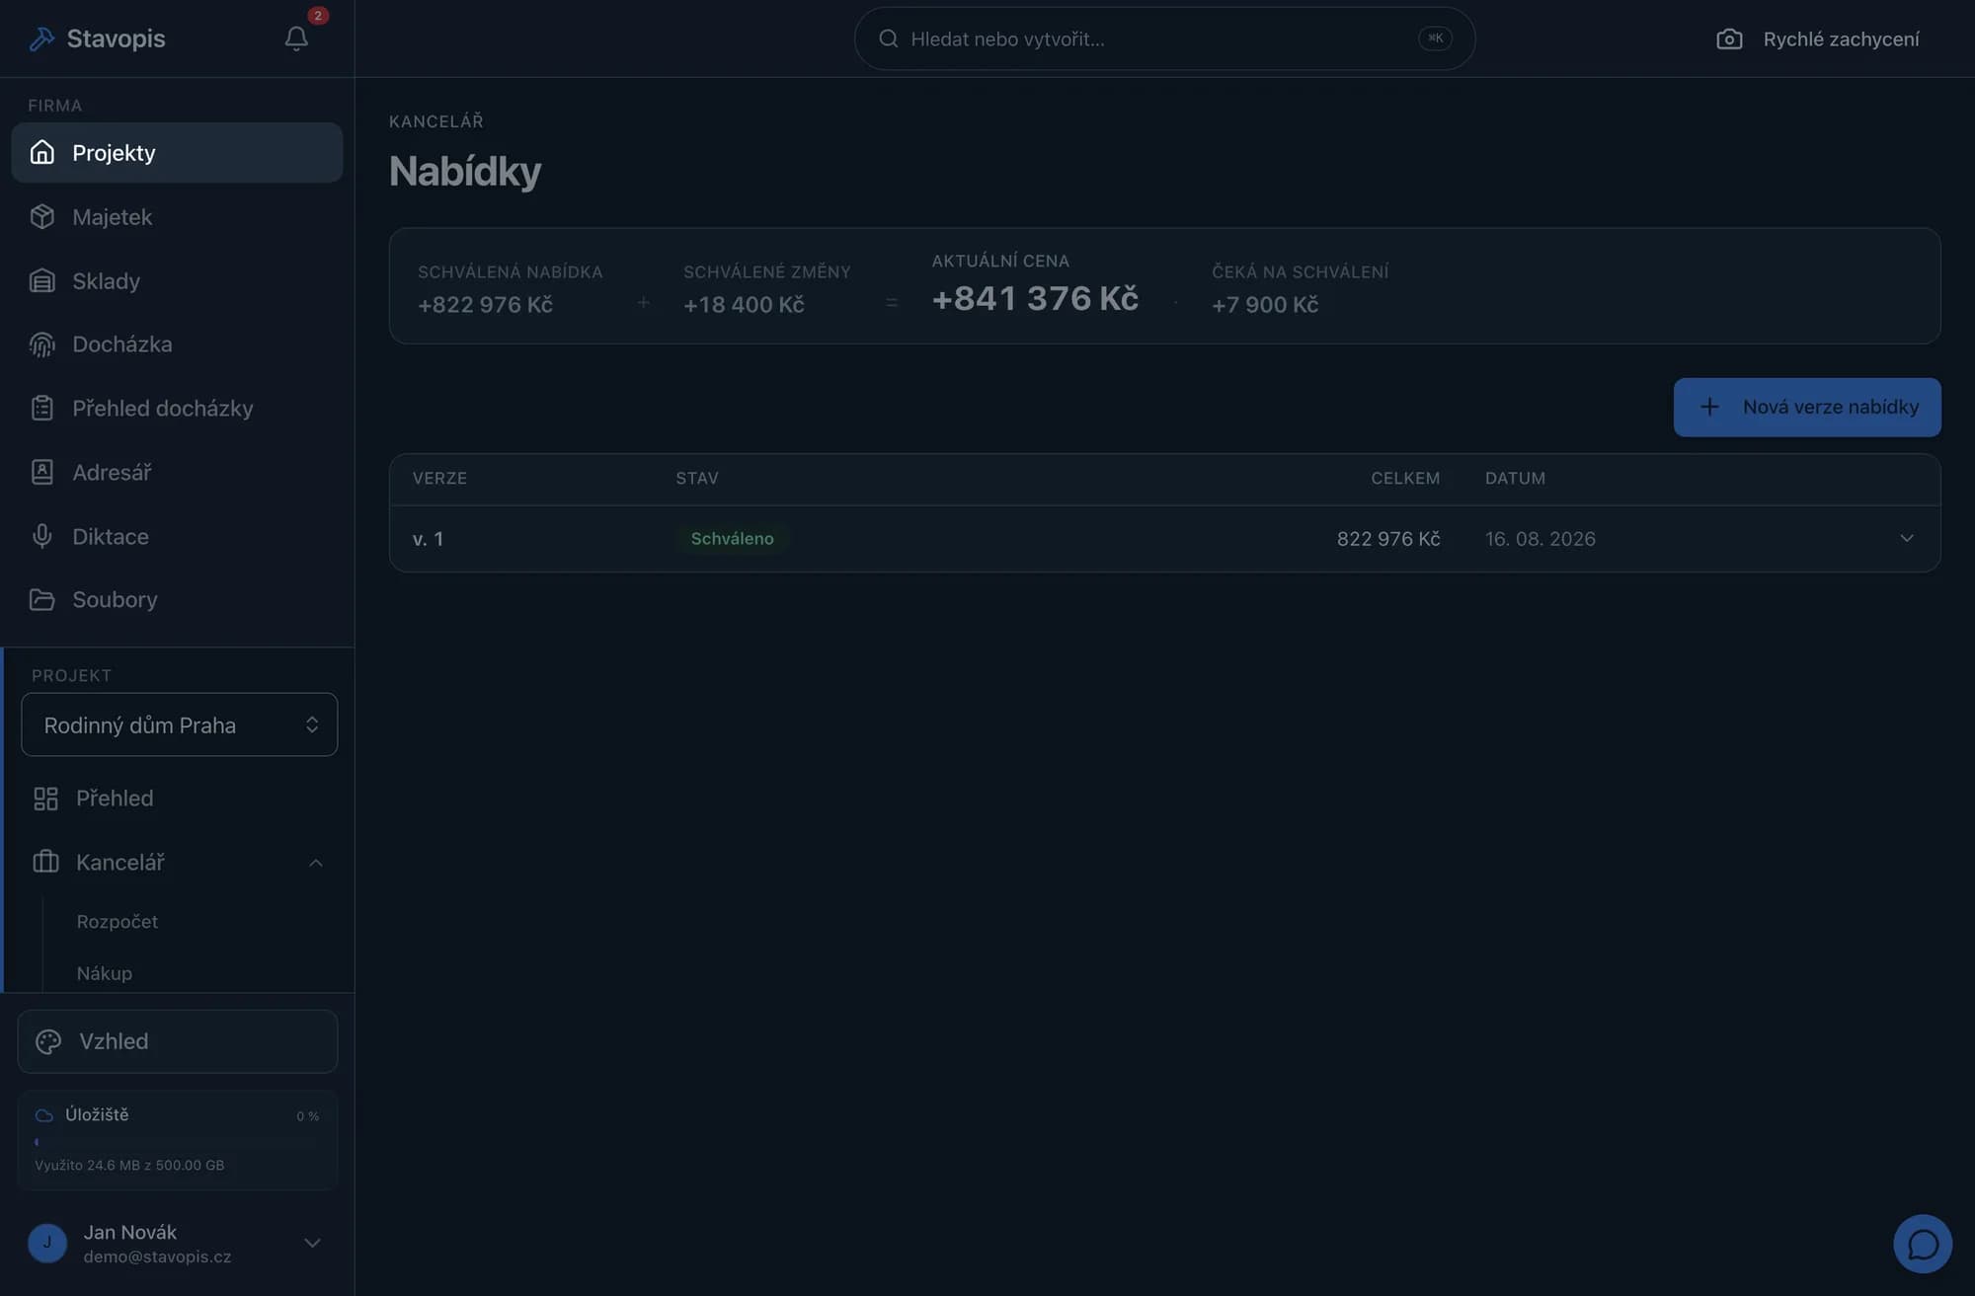Open the chat bubble in the corner

(1922, 1244)
